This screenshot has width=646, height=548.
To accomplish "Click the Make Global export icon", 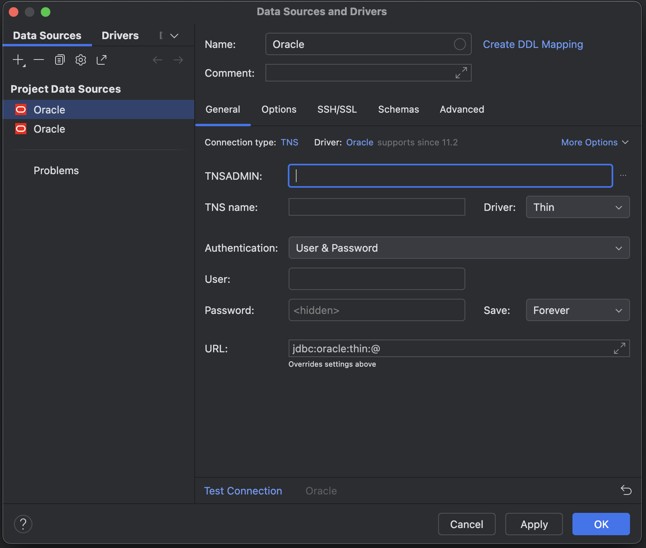I will 102,60.
